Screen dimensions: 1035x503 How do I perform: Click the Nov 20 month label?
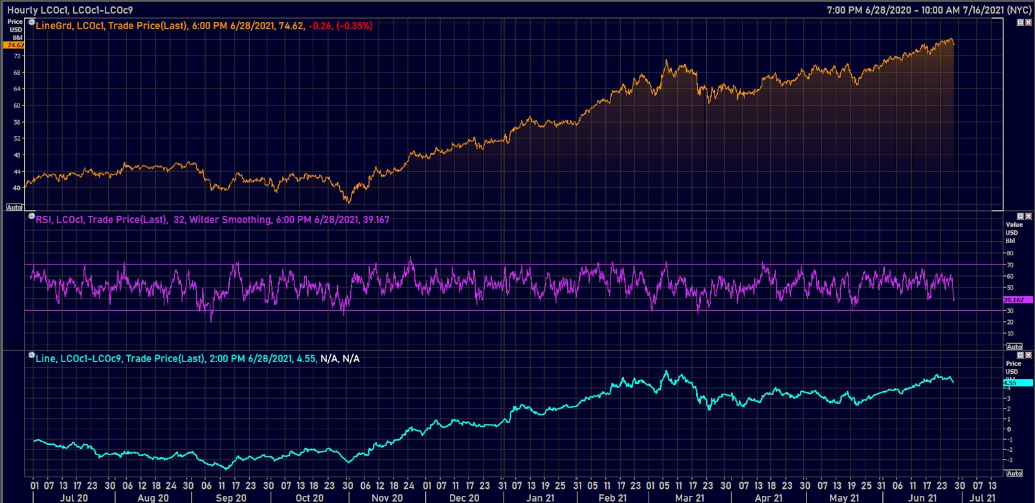tap(387, 498)
